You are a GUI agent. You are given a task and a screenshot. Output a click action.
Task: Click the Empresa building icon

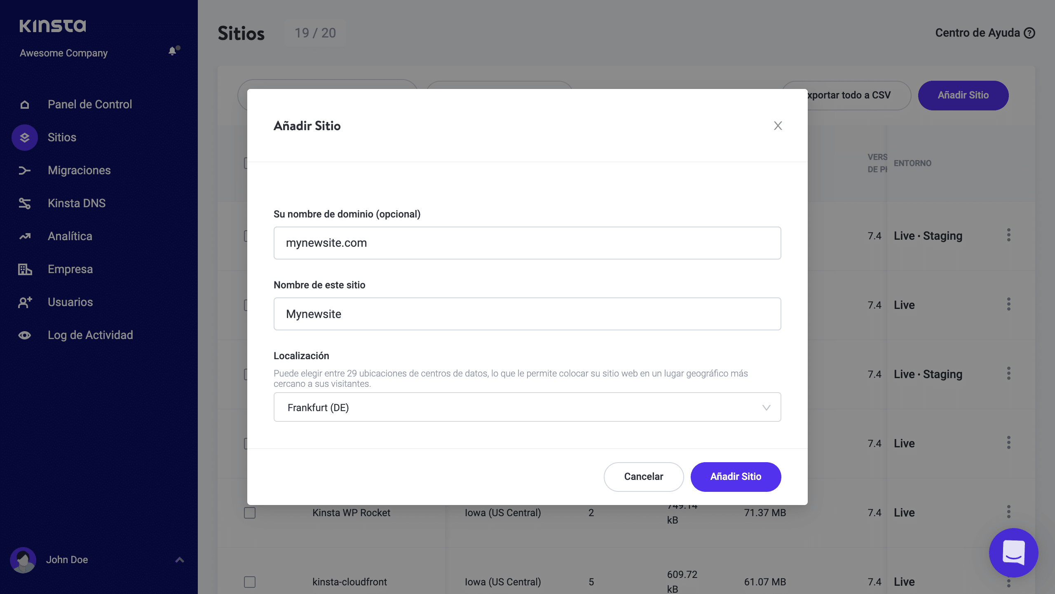[x=25, y=269]
